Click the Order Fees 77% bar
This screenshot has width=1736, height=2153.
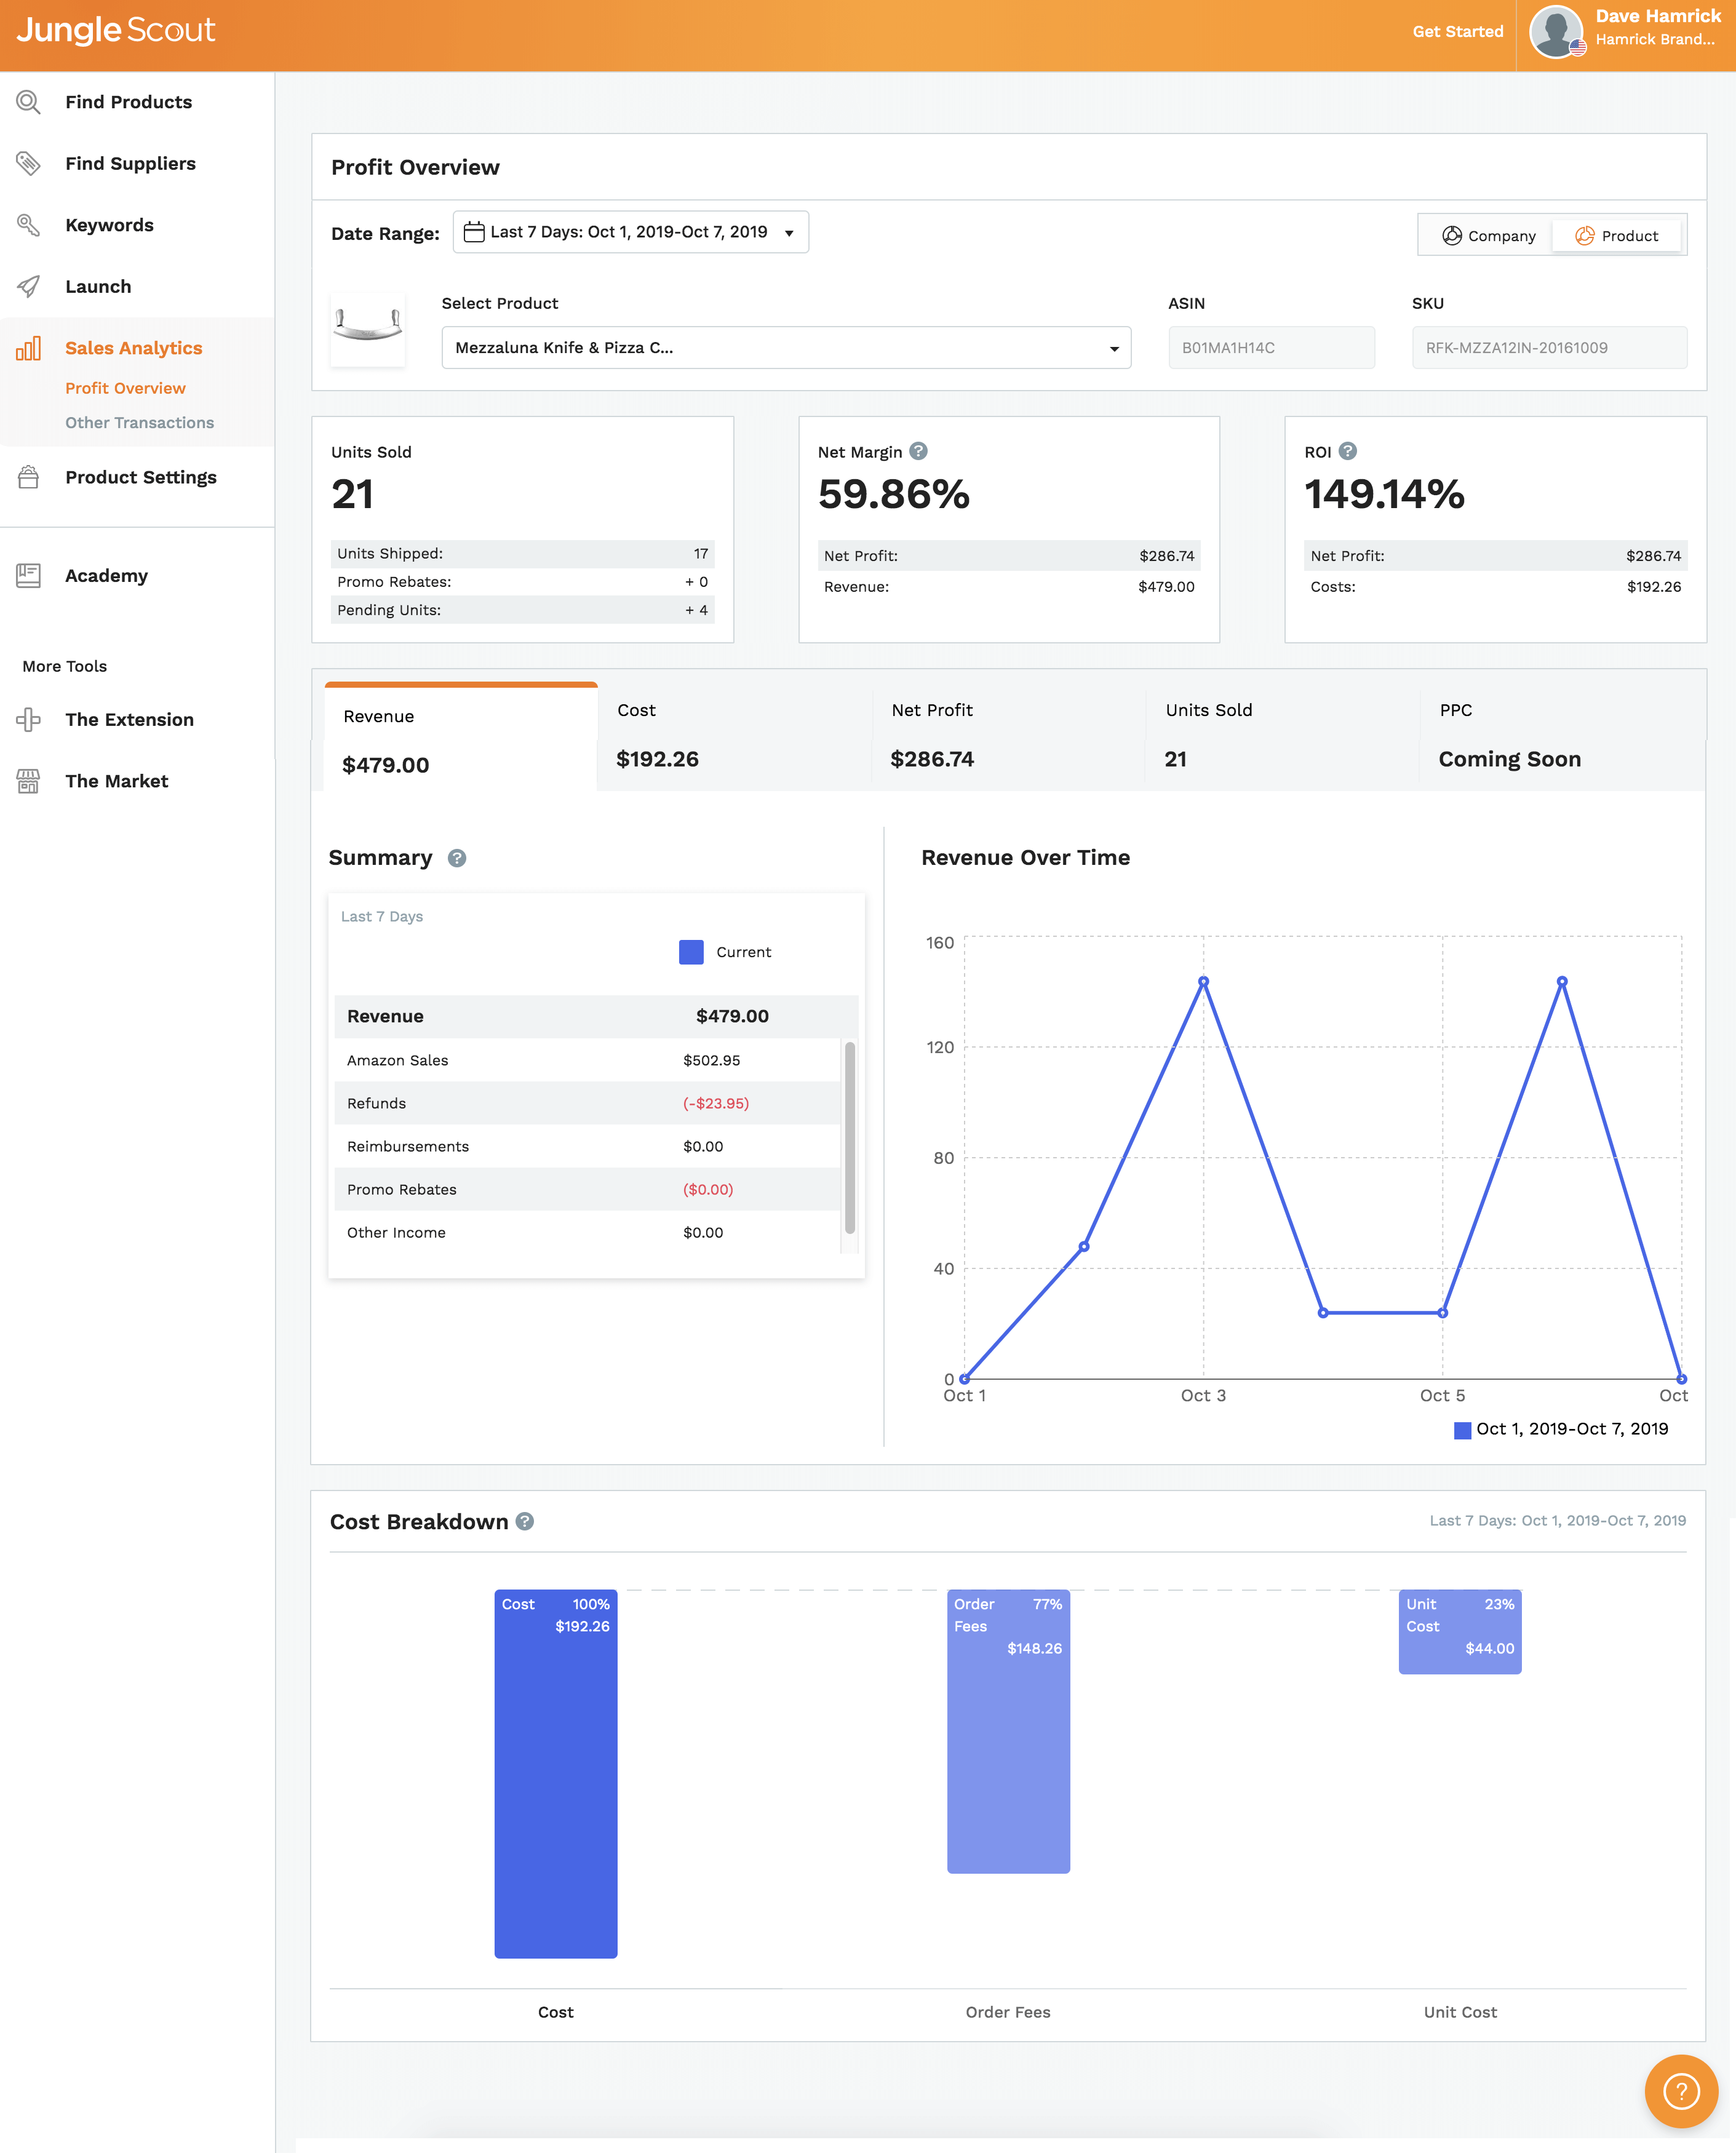pyautogui.click(x=1008, y=1731)
